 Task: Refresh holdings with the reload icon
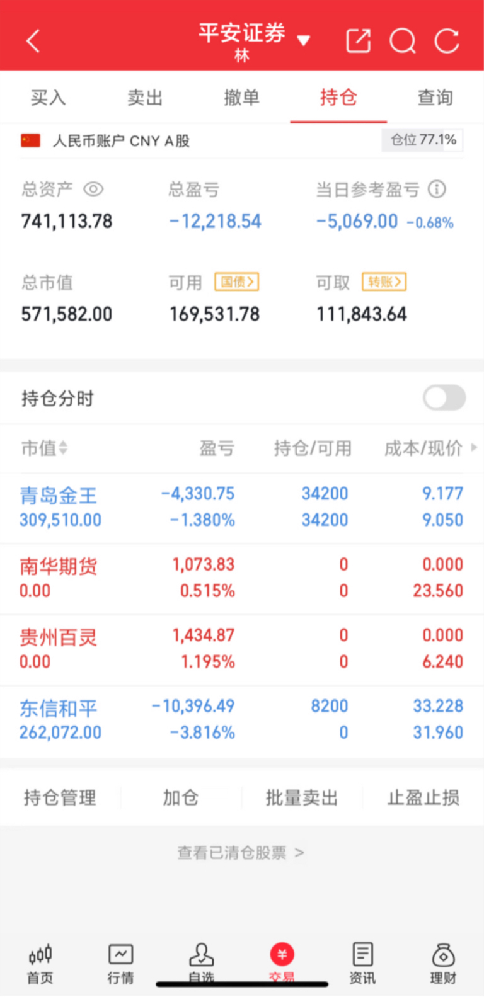point(447,42)
